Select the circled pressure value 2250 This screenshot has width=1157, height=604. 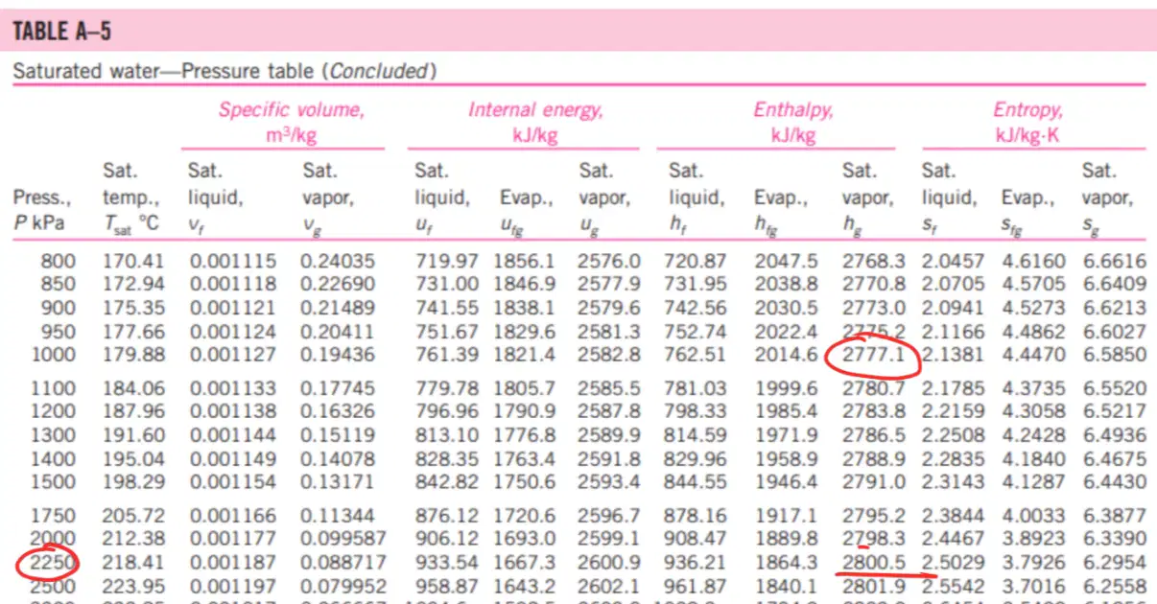click(53, 563)
